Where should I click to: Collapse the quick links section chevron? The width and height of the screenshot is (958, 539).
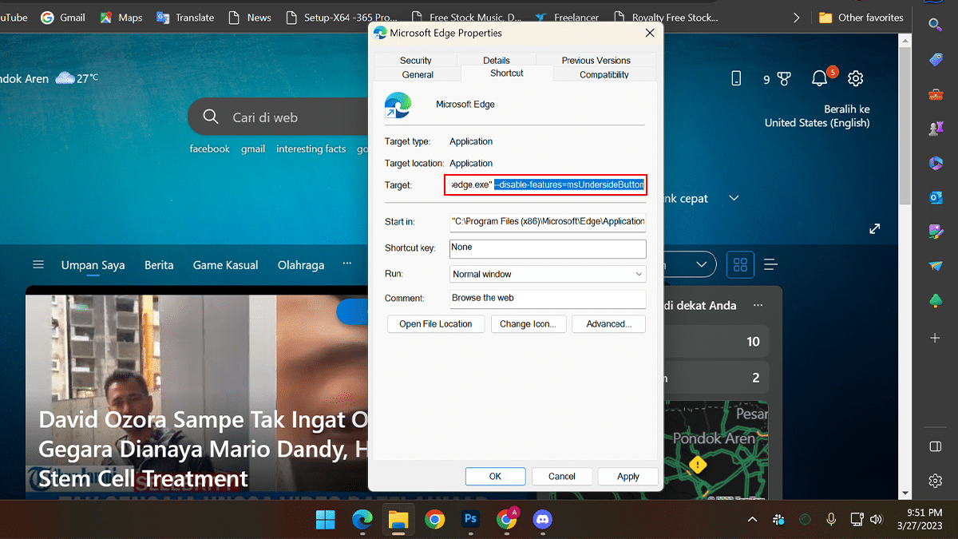pyautogui.click(x=733, y=198)
